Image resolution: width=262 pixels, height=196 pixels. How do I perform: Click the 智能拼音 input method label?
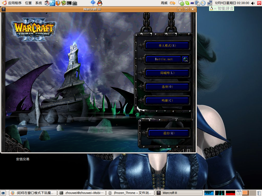[x=225, y=8]
